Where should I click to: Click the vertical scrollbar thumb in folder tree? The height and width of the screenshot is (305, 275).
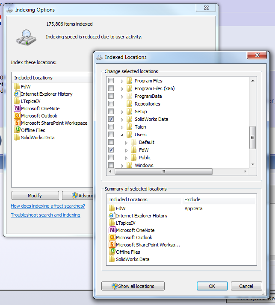click(252, 137)
